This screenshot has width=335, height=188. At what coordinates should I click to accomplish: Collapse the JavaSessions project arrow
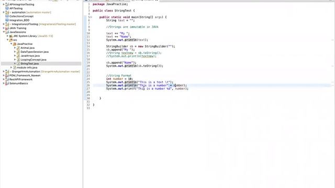pos(4,32)
